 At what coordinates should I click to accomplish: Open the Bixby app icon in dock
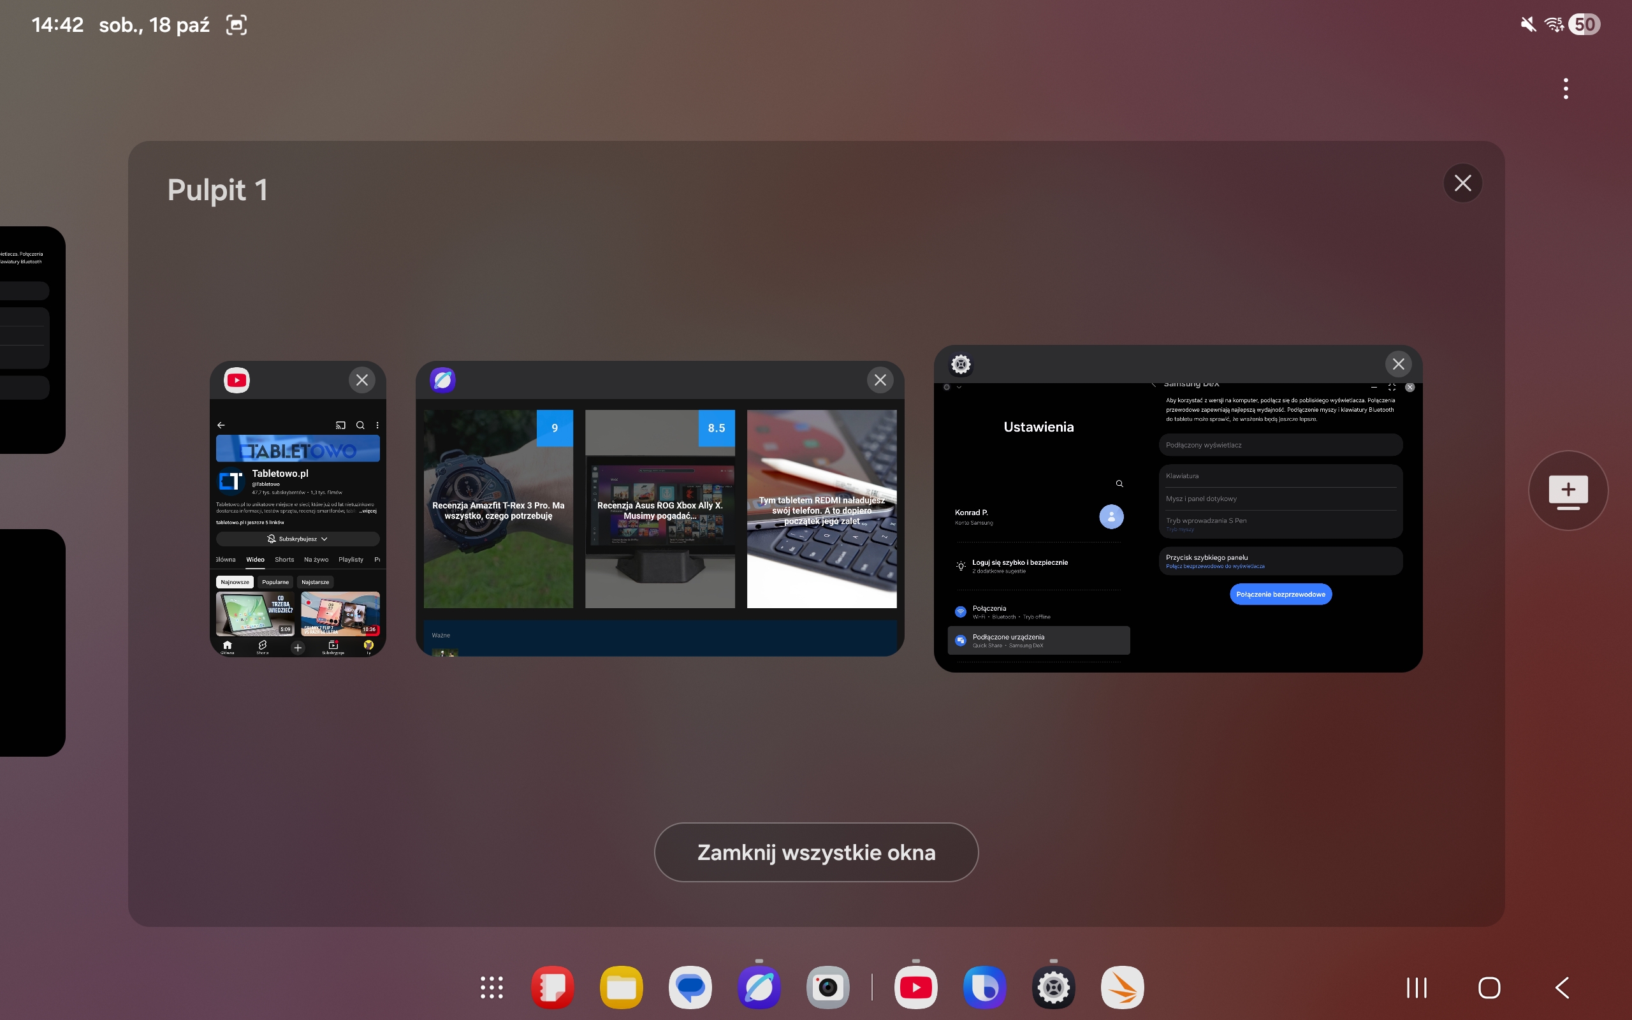984,987
